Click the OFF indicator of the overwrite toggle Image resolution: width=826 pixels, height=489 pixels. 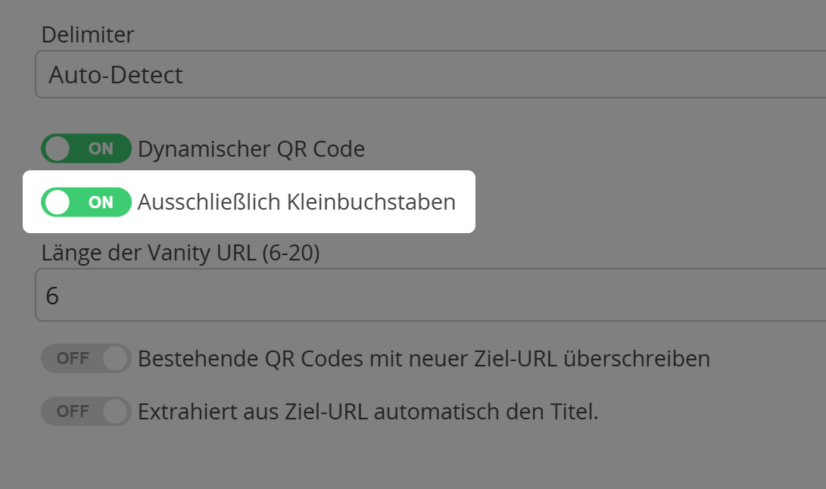(75, 358)
